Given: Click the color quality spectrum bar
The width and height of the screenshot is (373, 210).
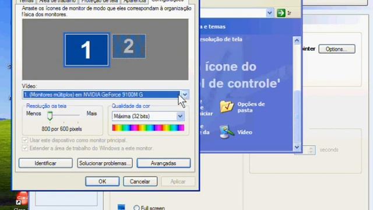Looking at the screenshot, I should [x=148, y=128].
